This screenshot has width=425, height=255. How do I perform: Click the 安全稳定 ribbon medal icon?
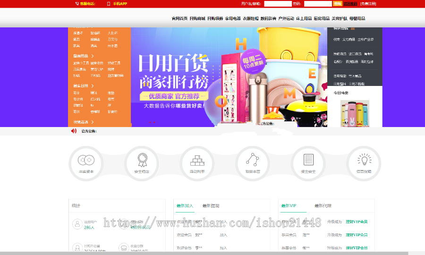[x=142, y=160]
